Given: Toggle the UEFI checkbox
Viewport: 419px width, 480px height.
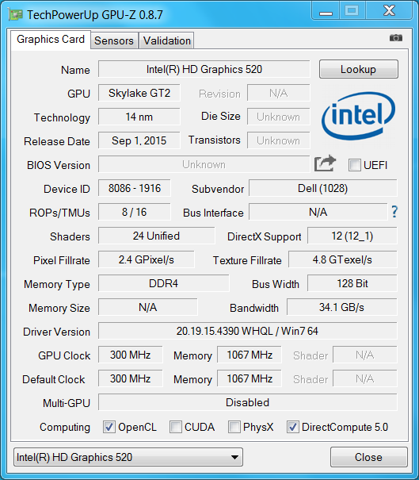Looking at the screenshot, I should (355, 165).
